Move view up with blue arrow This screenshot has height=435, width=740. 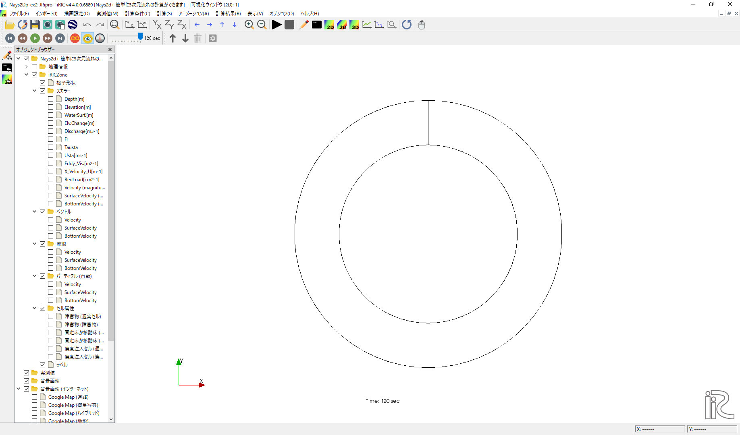[x=222, y=25]
